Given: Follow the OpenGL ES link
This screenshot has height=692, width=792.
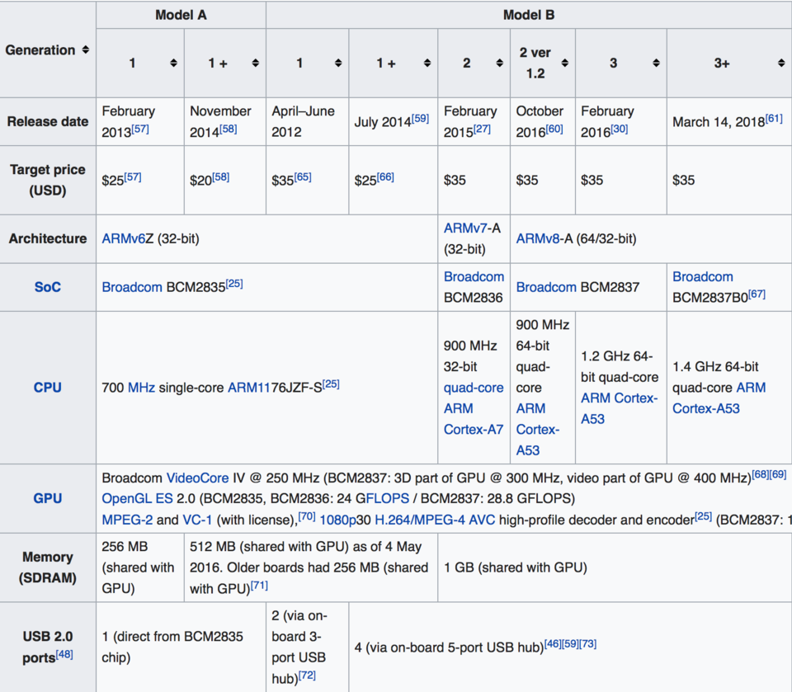Looking at the screenshot, I should pos(138,498).
